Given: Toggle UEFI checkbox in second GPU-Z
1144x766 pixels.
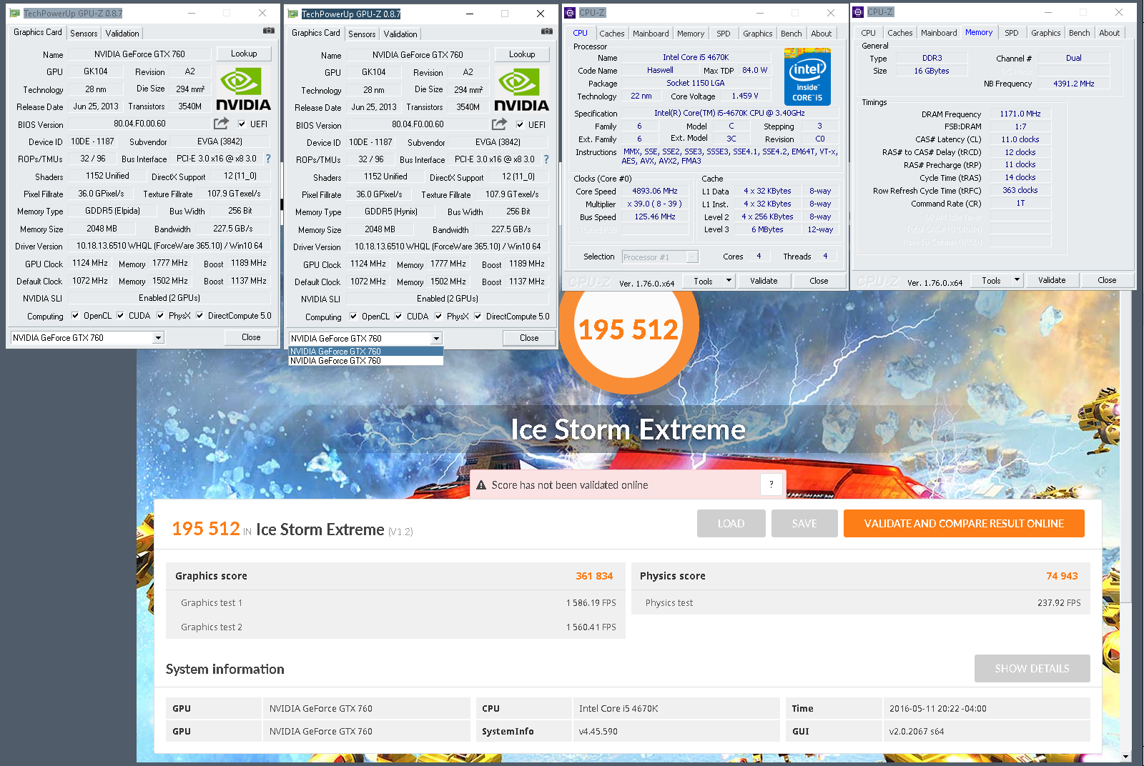Looking at the screenshot, I should [520, 125].
